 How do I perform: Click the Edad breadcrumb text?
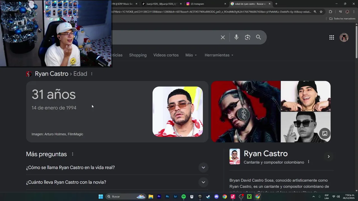pyautogui.click(x=80, y=74)
